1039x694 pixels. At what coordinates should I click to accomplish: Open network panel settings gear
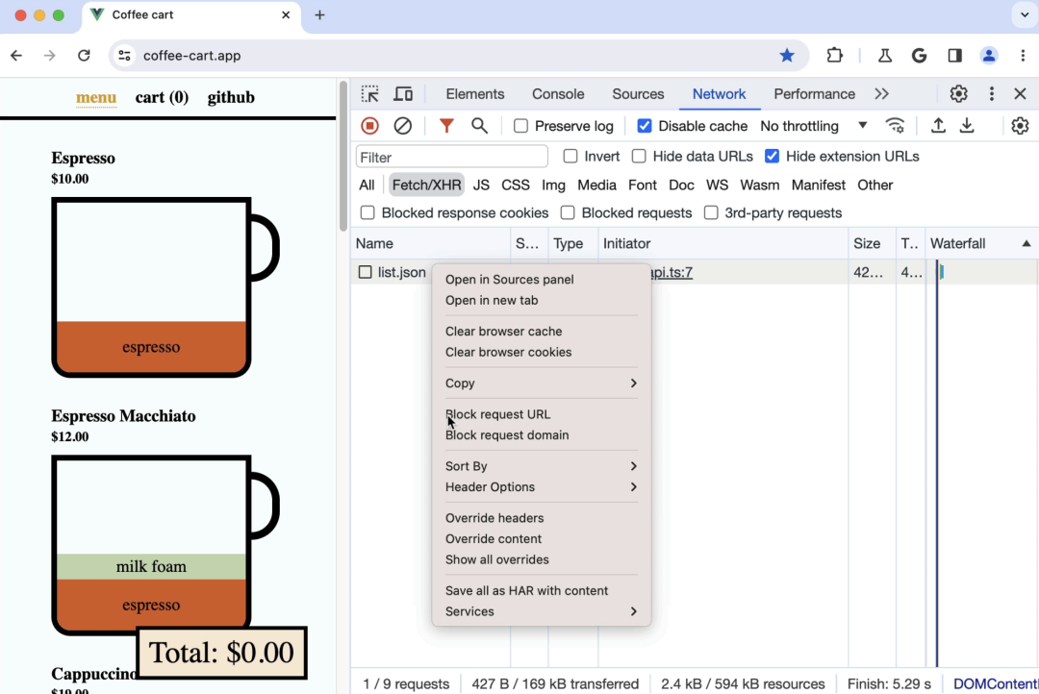click(1020, 126)
